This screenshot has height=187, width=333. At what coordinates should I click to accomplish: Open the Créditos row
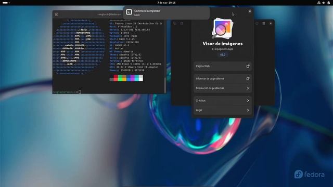click(223, 100)
